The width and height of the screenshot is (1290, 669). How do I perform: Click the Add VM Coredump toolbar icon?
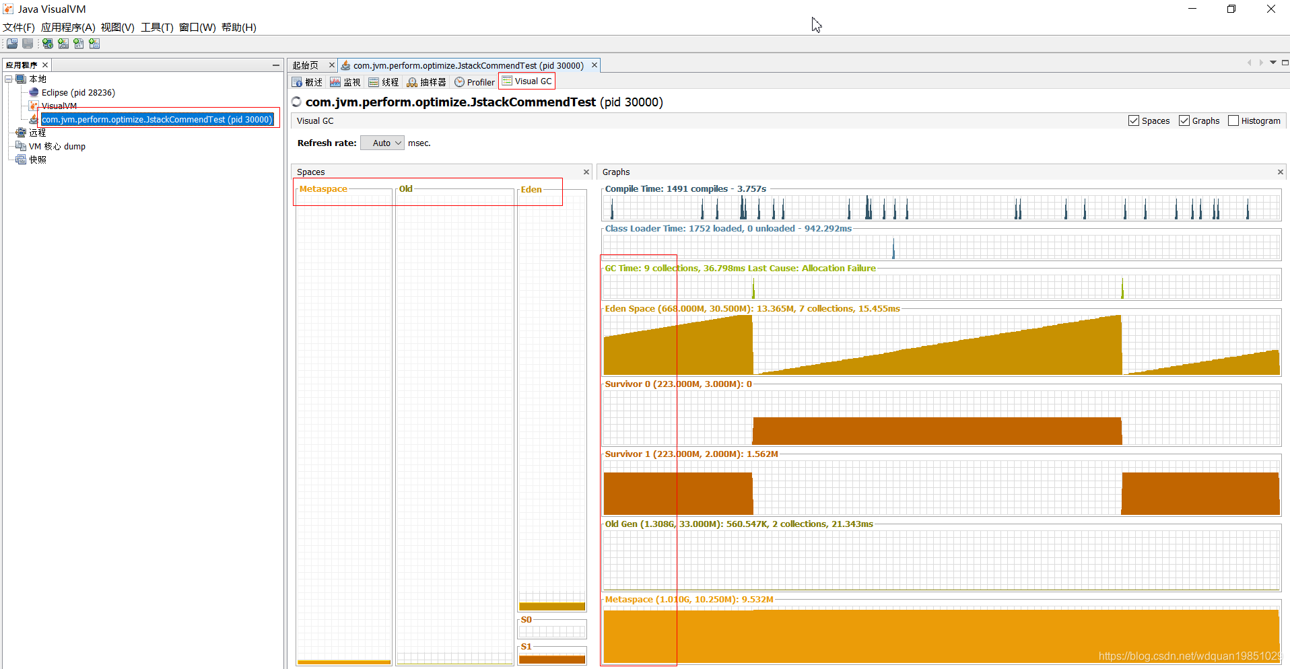(x=79, y=44)
